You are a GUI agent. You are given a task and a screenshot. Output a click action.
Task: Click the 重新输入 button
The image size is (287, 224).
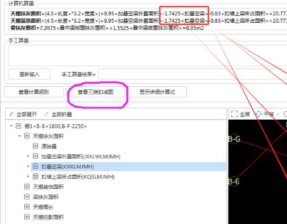tap(30, 74)
